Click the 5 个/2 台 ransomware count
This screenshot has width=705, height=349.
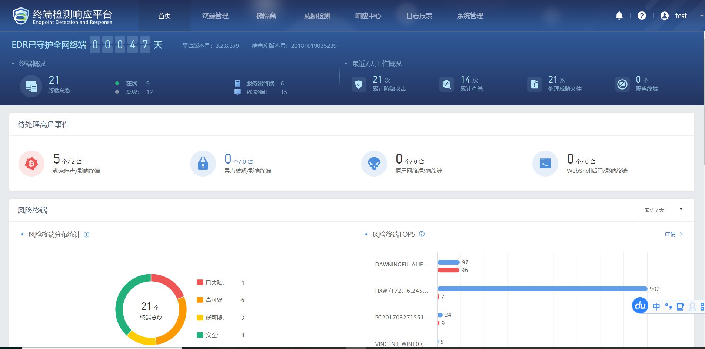[67, 159]
